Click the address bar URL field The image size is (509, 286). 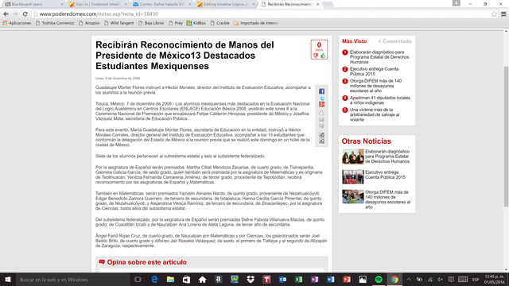262,14
